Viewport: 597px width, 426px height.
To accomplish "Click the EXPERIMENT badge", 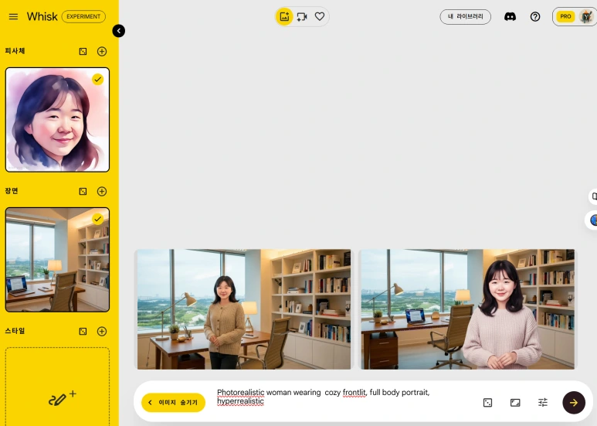I will [x=83, y=17].
